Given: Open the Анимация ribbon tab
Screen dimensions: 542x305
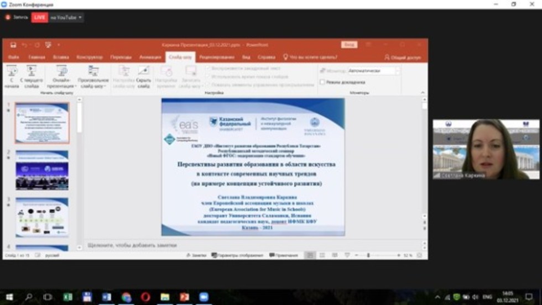Looking at the screenshot, I should [x=150, y=57].
